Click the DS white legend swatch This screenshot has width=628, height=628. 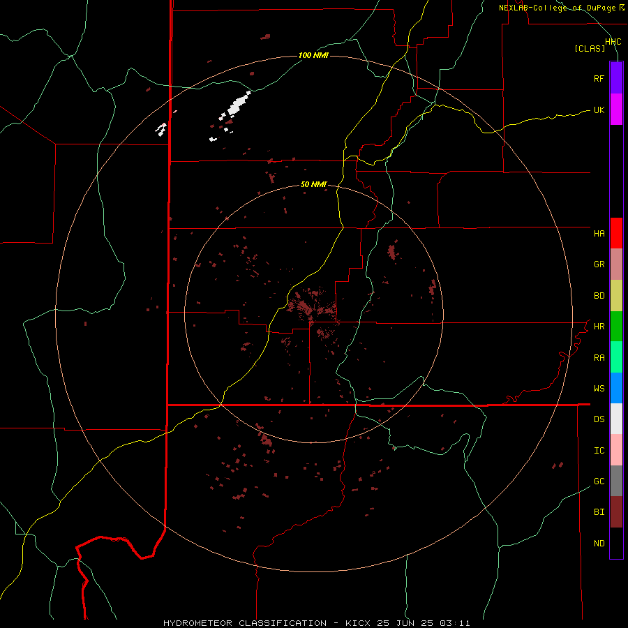(616, 419)
